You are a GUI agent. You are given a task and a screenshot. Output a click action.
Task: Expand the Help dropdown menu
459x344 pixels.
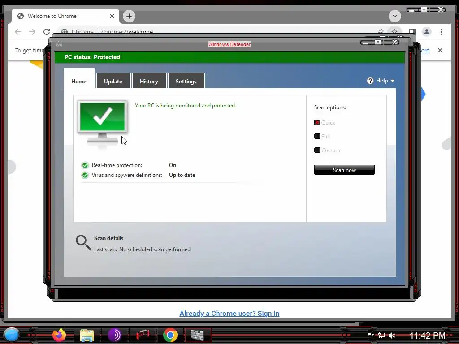pos(381,81)
